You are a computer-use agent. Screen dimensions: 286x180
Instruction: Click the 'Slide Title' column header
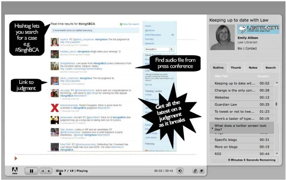coord(221,76)
